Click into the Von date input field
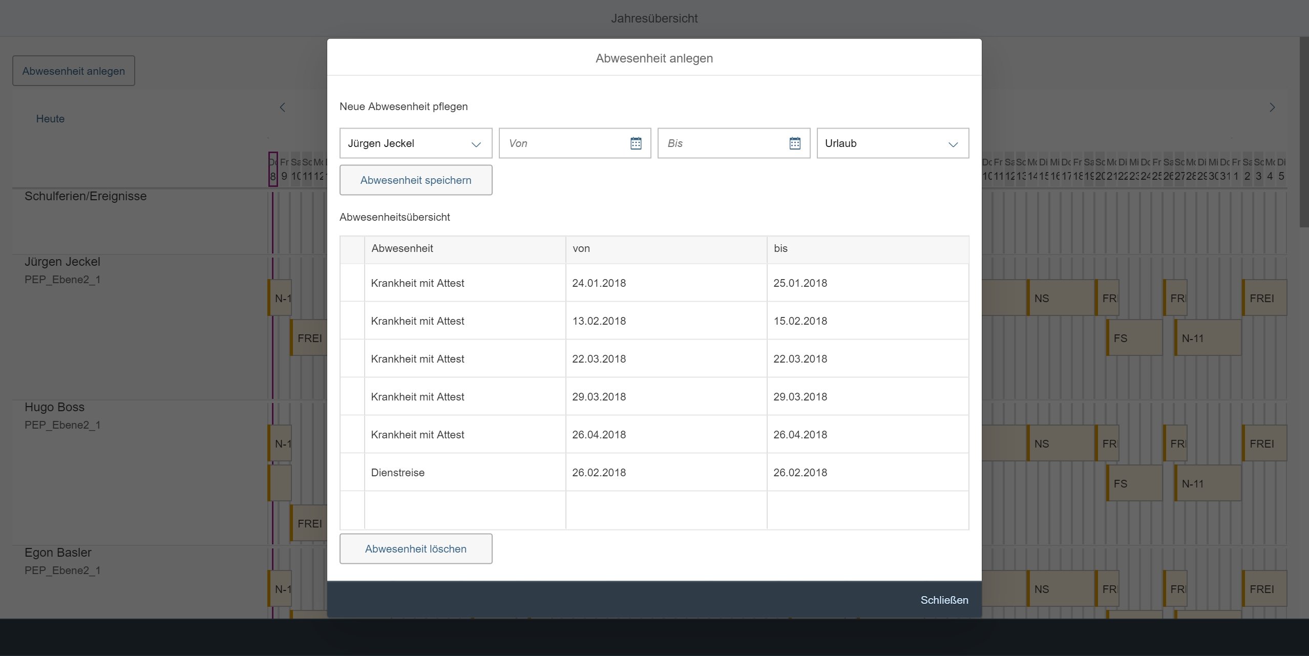 pos(563,143)
